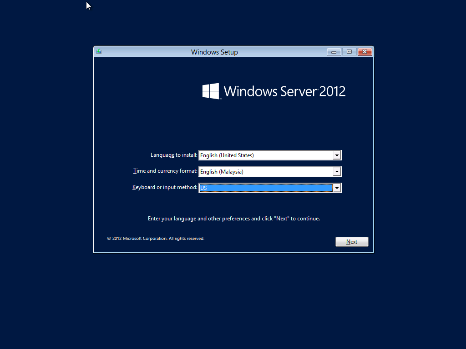The image size is (466, 349).
Task: Close the Windows Setup window
Action: 365,52
